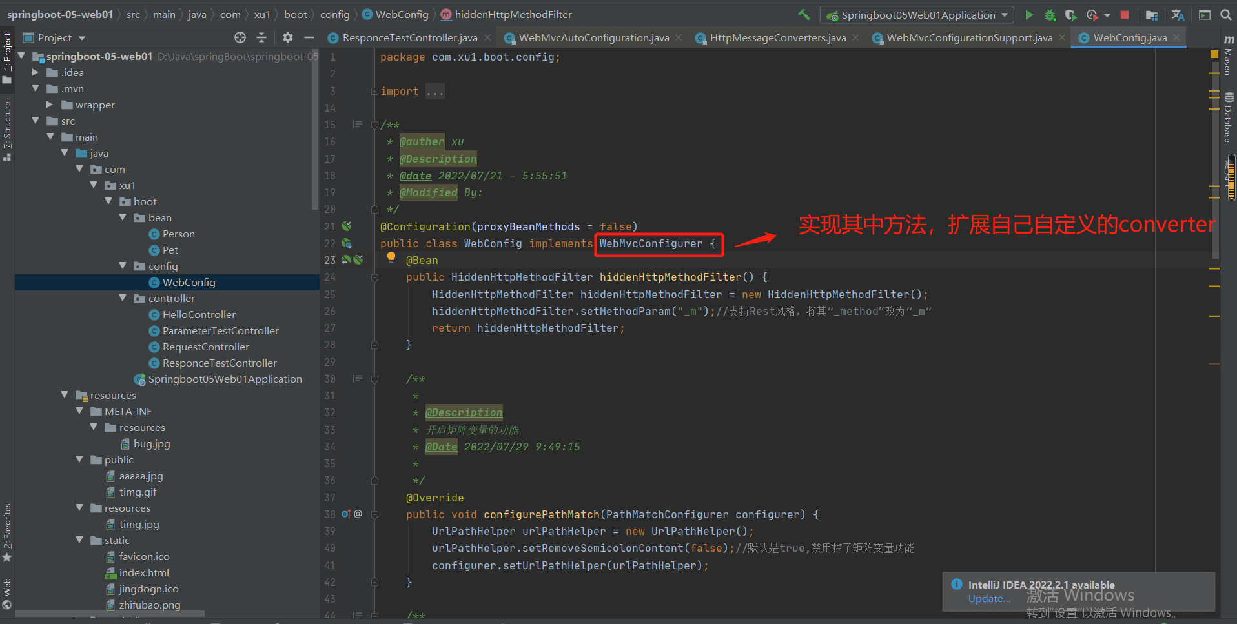The image size is (1237, 624).
Task: Expand the folded import block
Action: tap(374, 91)
